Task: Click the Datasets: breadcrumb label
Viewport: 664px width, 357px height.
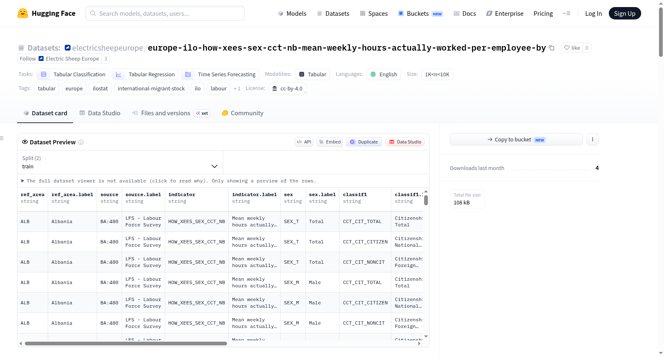Action: click(44, 48)
